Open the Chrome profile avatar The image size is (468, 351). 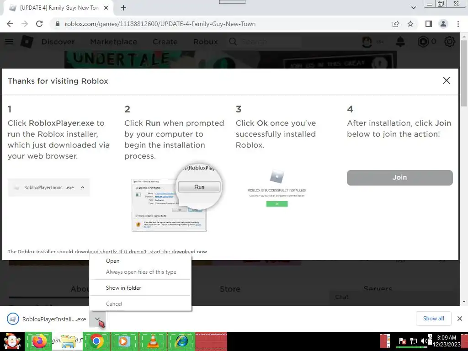(443, 24)
